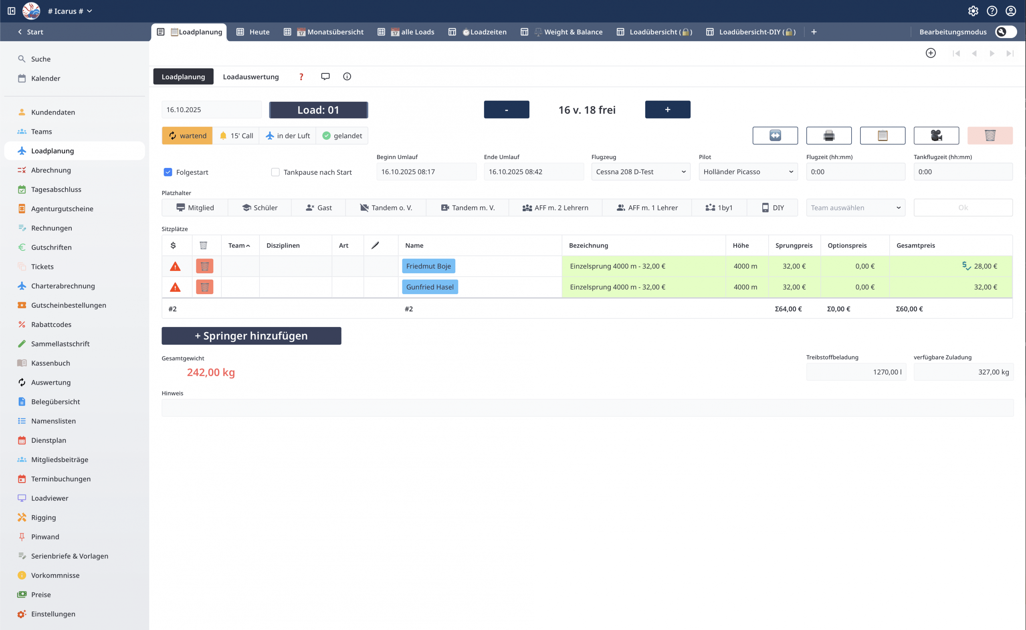This screenshot has height=630, width=1026.
Task: Expand the Pilot dropdown Holländer Picasso
Action: click(748, 172)
